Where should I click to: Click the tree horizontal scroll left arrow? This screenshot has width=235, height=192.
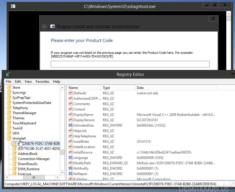coord(7,177)
